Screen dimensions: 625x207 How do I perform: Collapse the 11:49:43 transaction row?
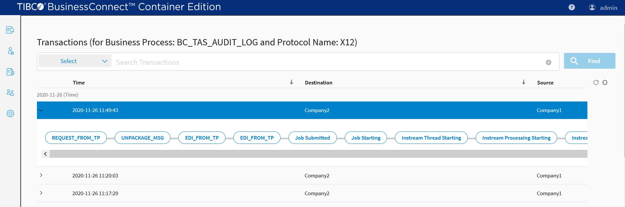click(x=41, y=110)
